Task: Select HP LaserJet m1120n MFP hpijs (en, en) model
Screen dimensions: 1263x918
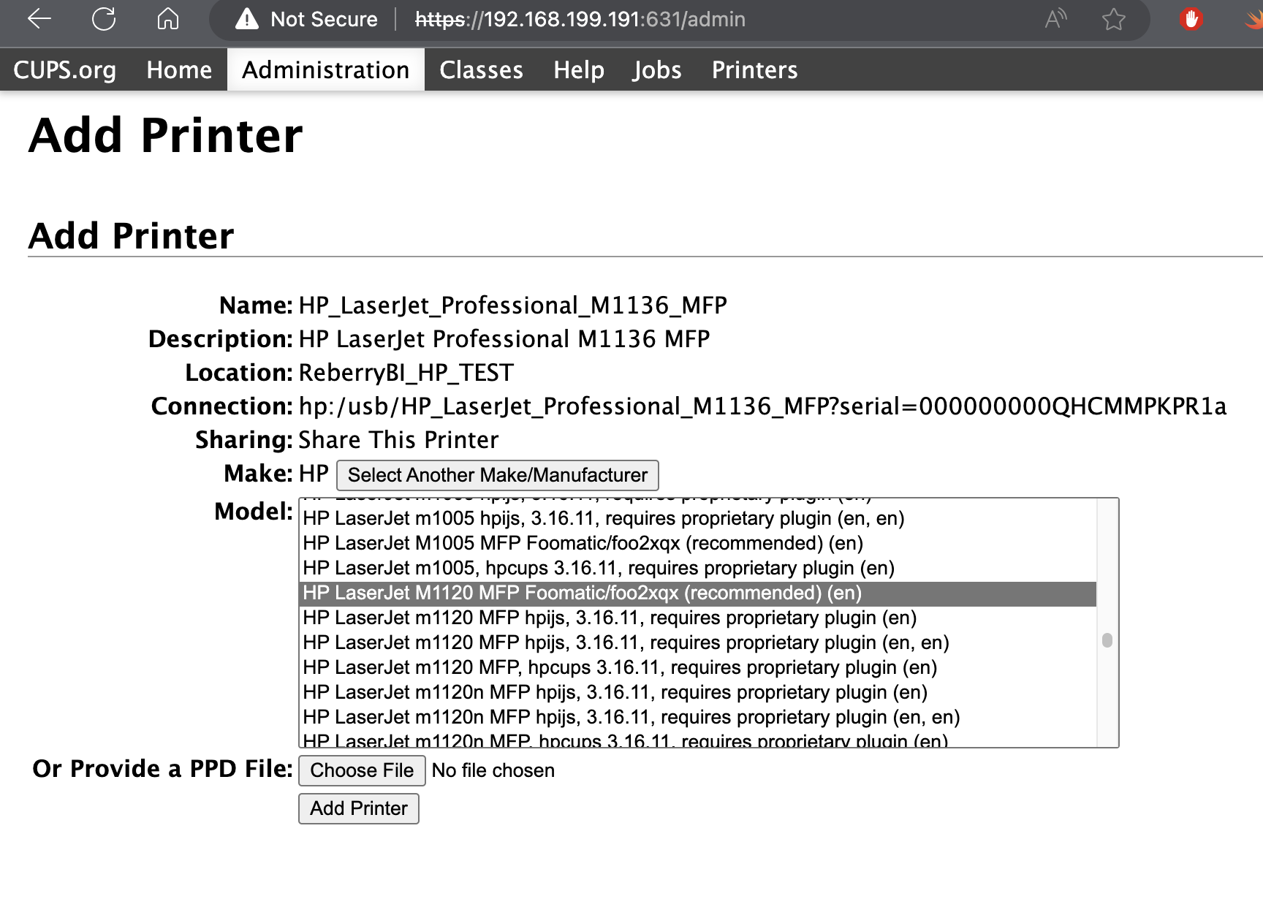Action: [698, 717]
